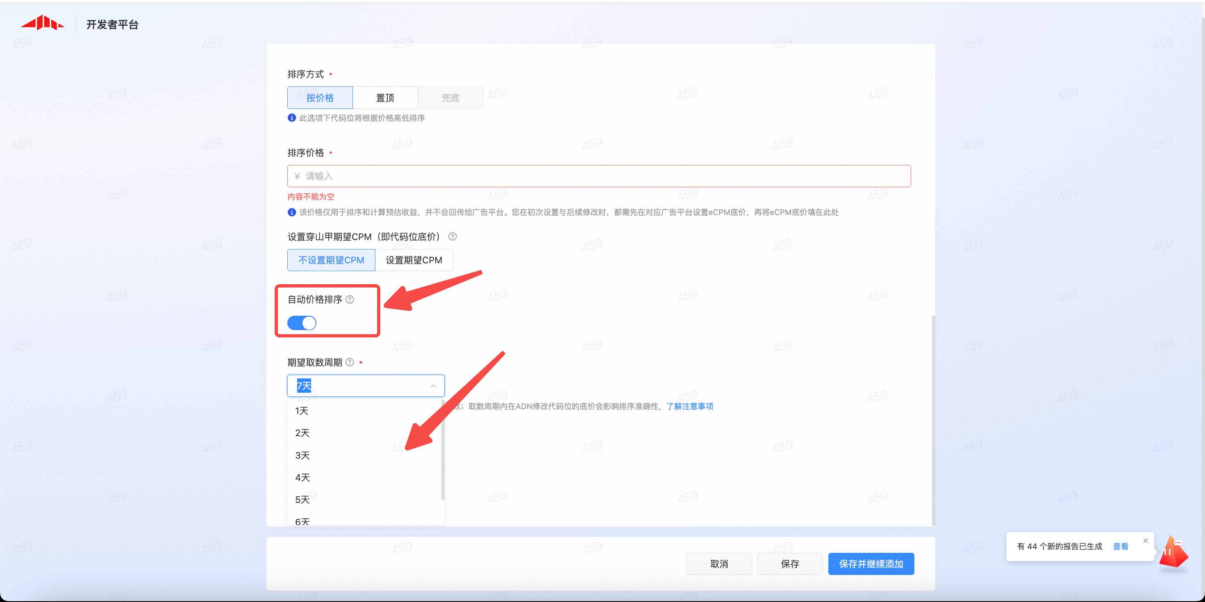
Task: Collapse the 7天 period dropdown arrow
Action: coord(433,386)
